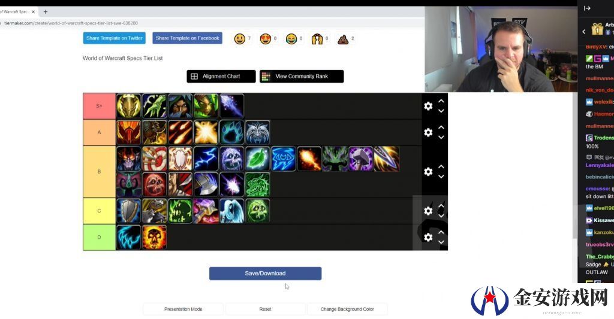Click Change Background Color
Image resolution: width=614 pixels, height=319 pixels.
tap(347, 309)
